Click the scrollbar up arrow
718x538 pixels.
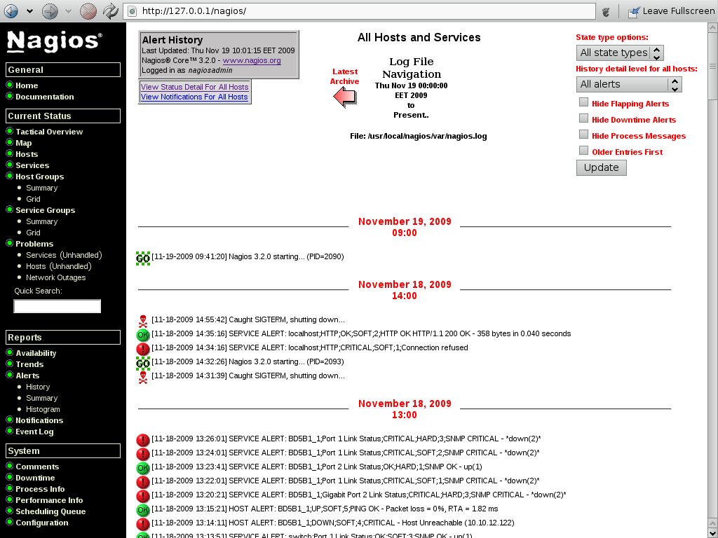(x=712, y=27)
